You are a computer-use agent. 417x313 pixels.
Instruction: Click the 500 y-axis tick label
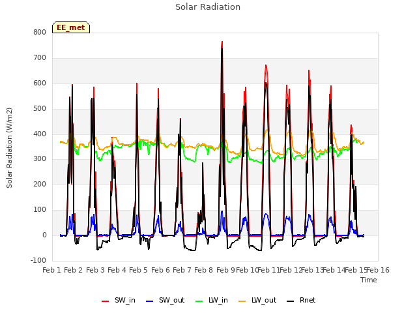[40, 109]
